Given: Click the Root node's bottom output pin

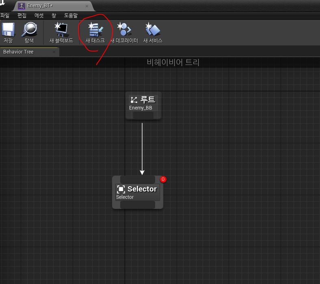Looking at the screenshot, I should coord(143,115).
